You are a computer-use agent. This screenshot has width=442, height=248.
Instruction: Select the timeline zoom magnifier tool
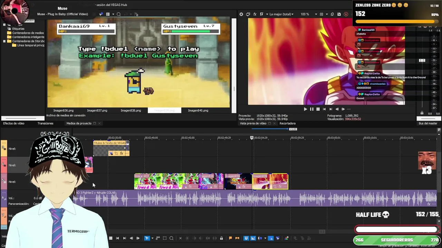click(171, 238)
